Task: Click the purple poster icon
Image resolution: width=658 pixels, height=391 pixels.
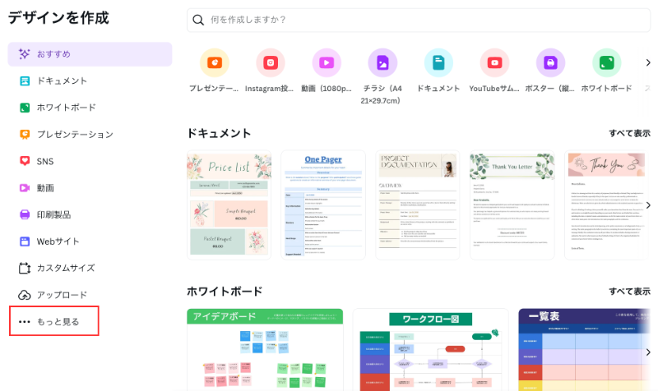Action: tap(550, 62)
